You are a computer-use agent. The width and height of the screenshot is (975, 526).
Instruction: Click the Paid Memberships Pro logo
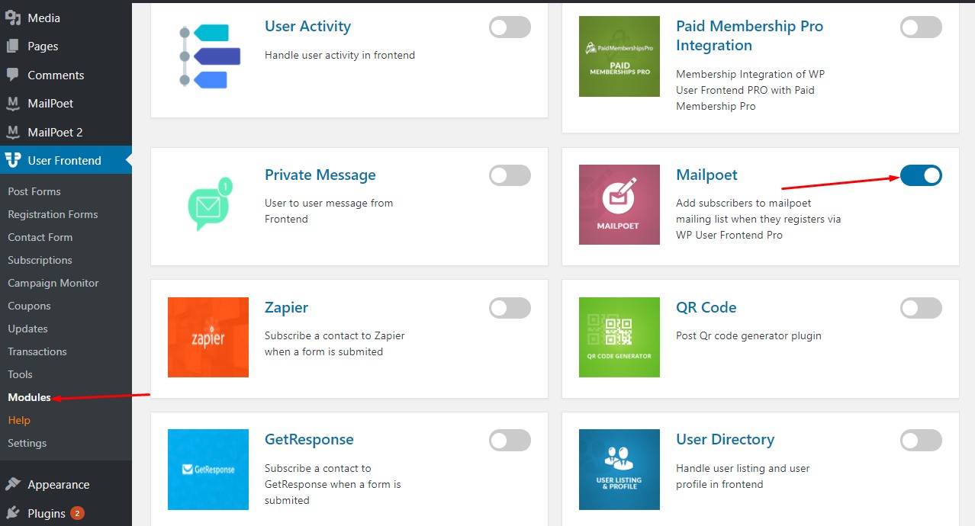(x=619, y=56)
